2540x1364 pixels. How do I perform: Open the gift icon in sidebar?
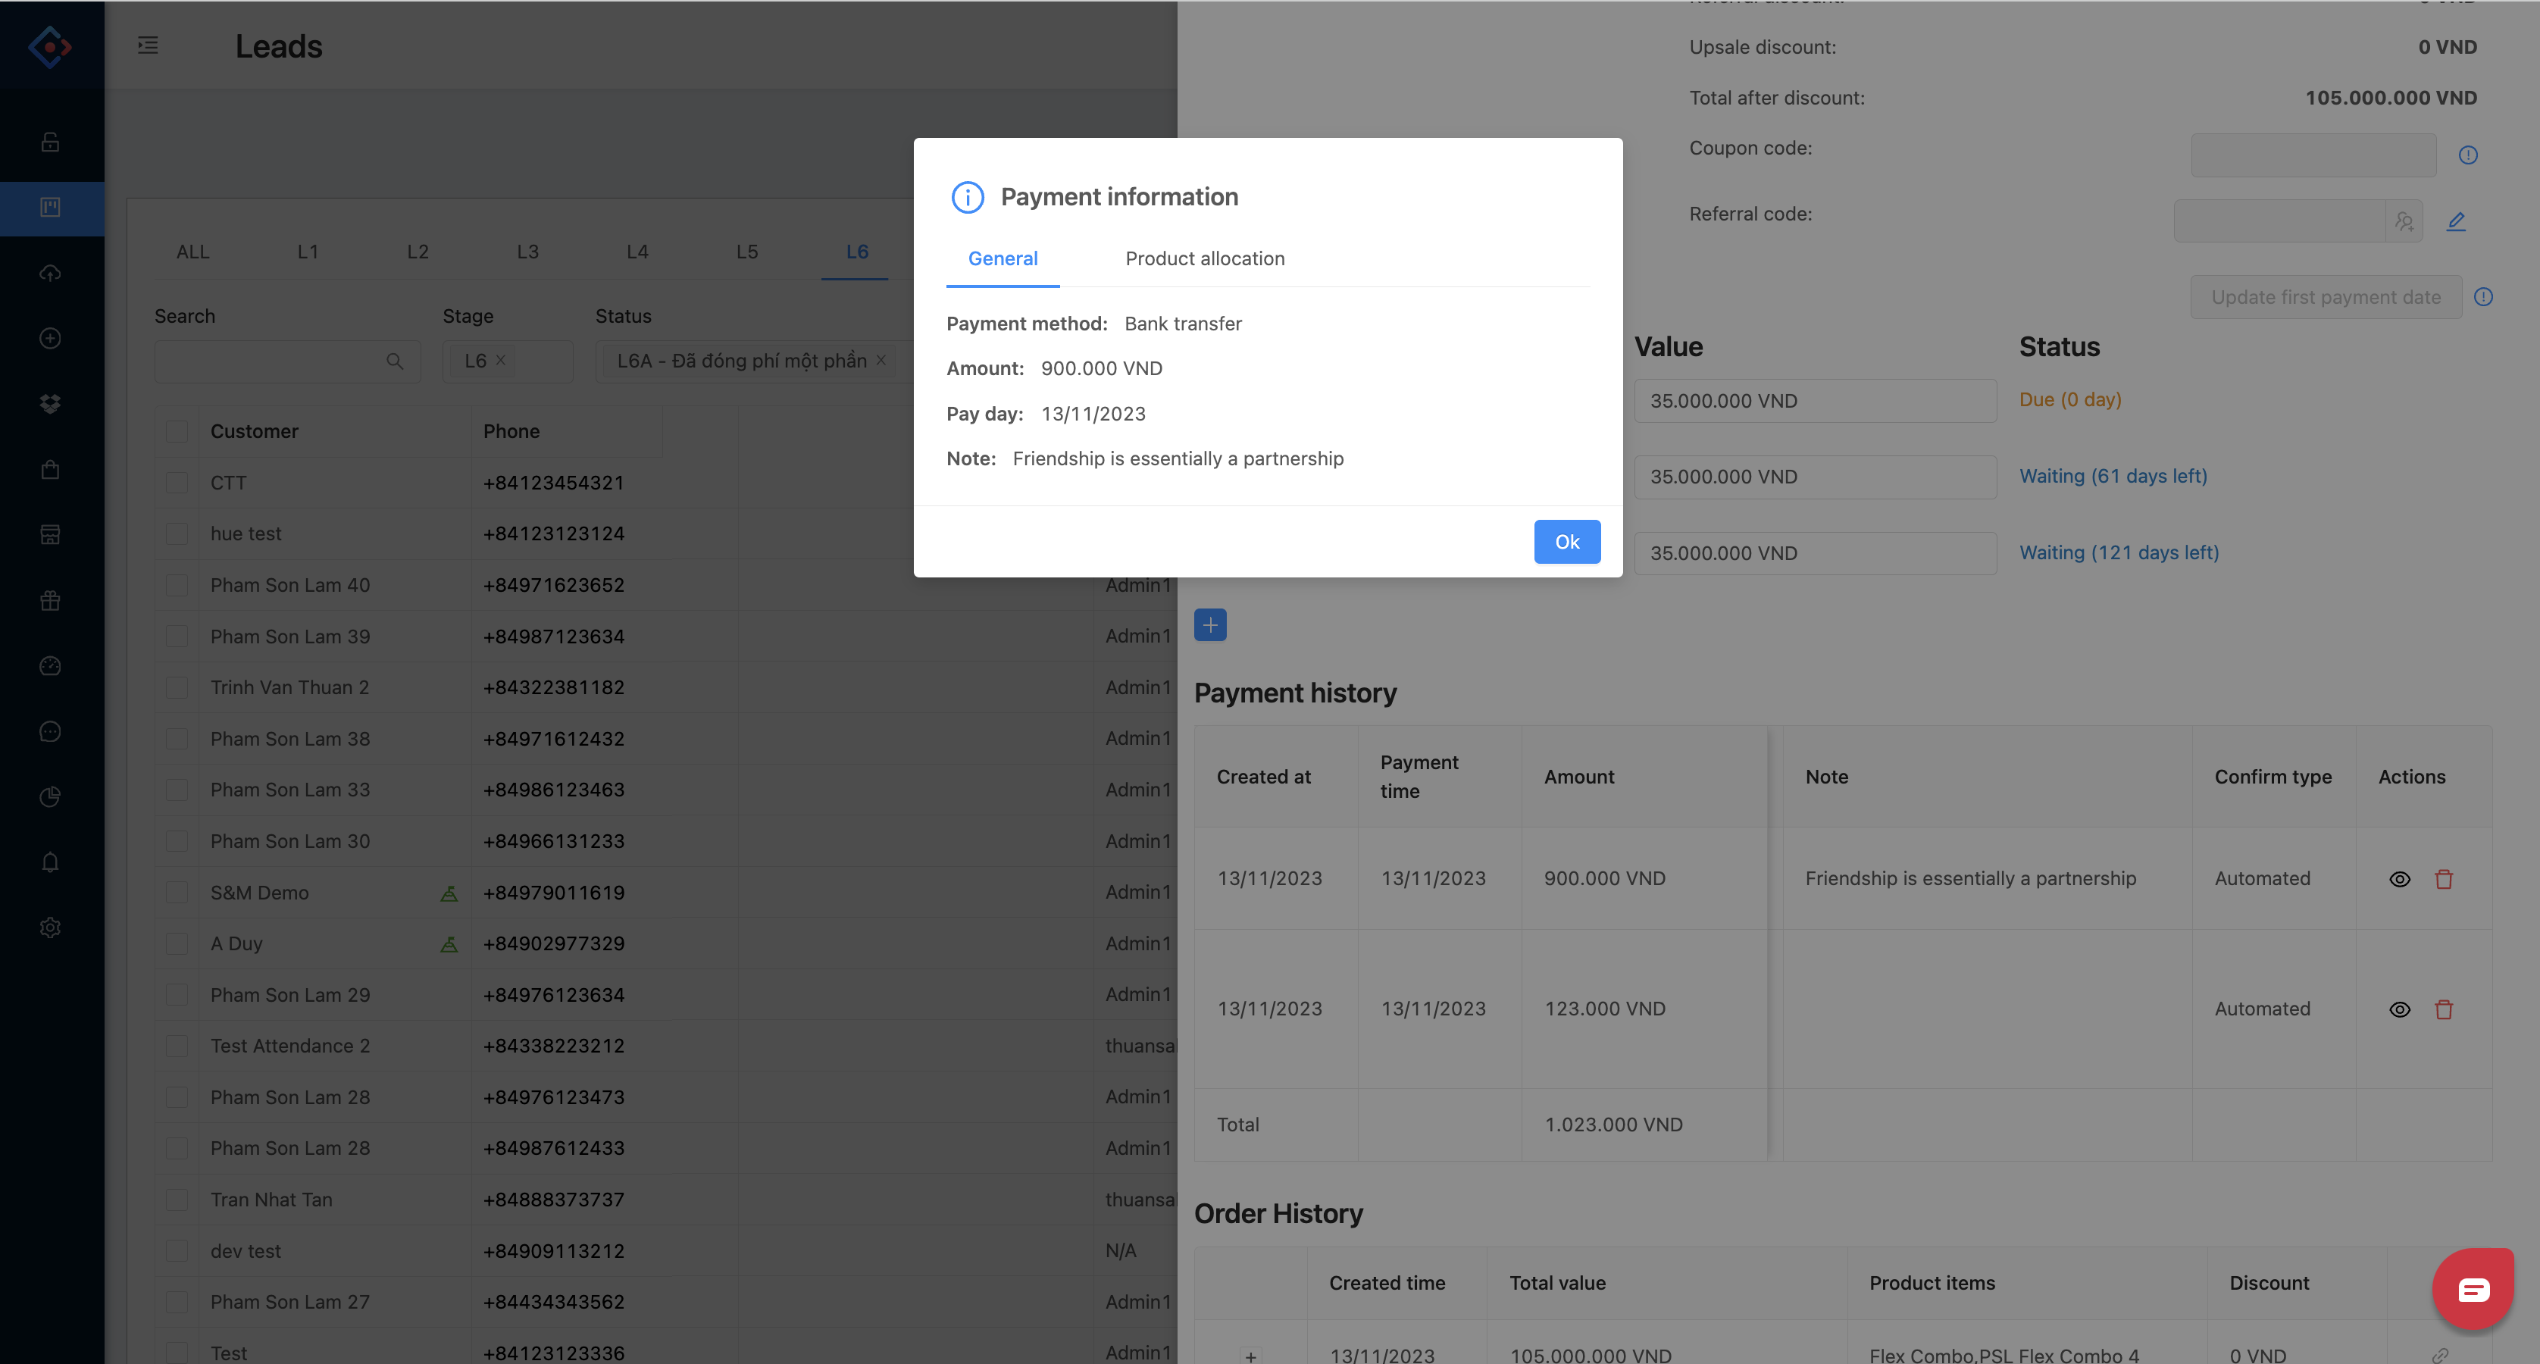[50, 601]
